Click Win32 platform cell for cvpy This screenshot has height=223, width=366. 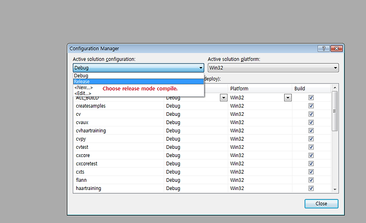(260, 139)
